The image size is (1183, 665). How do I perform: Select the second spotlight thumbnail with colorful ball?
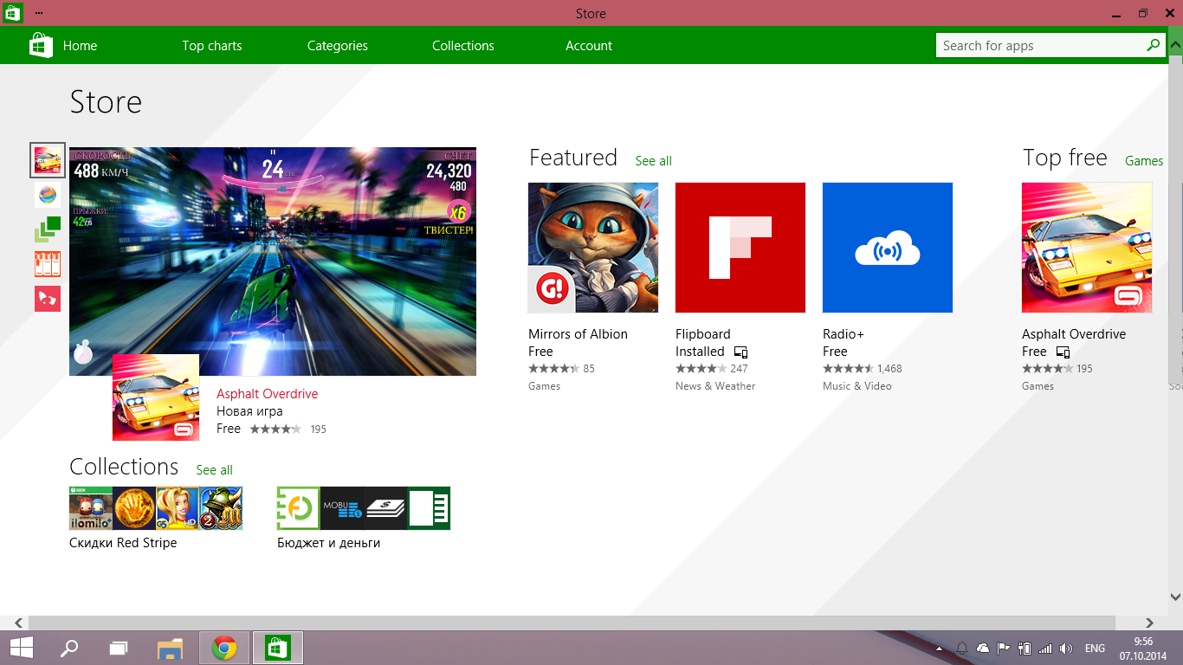[48, 195]
